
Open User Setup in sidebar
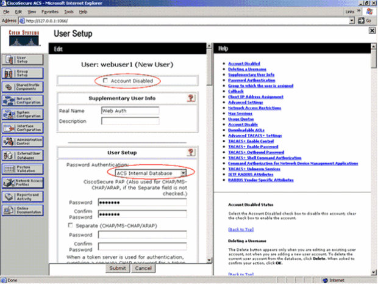(23, 59)
